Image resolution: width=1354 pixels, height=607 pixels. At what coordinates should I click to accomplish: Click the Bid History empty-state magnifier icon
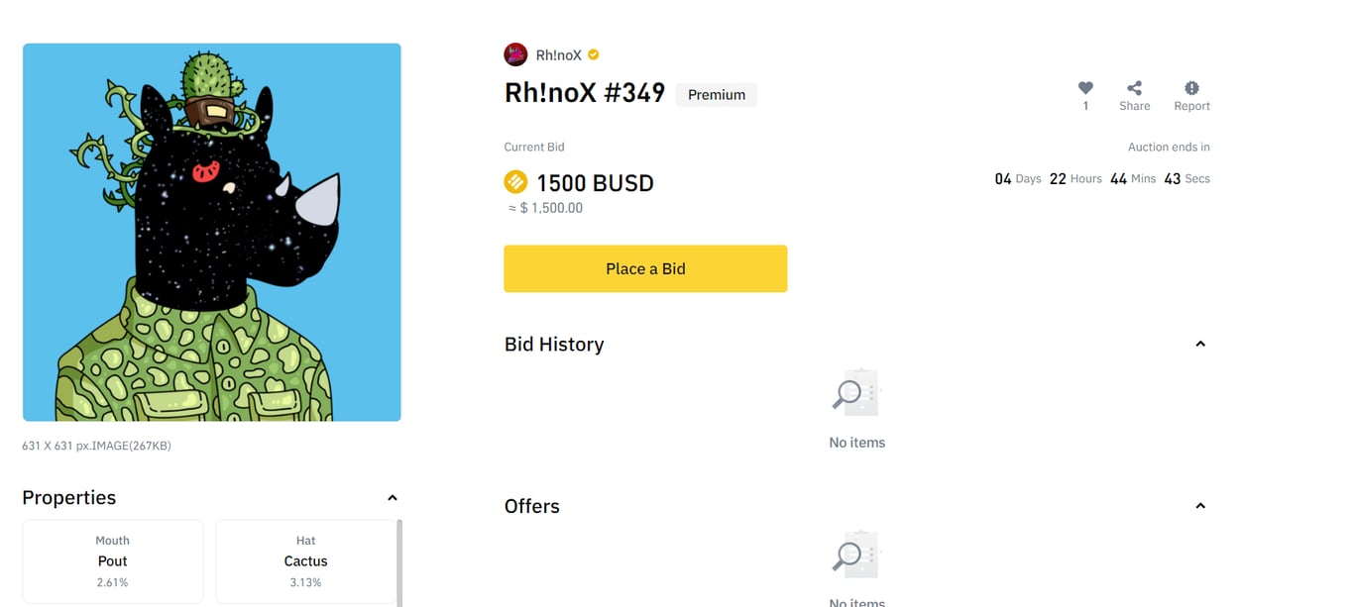pos(854,392)
